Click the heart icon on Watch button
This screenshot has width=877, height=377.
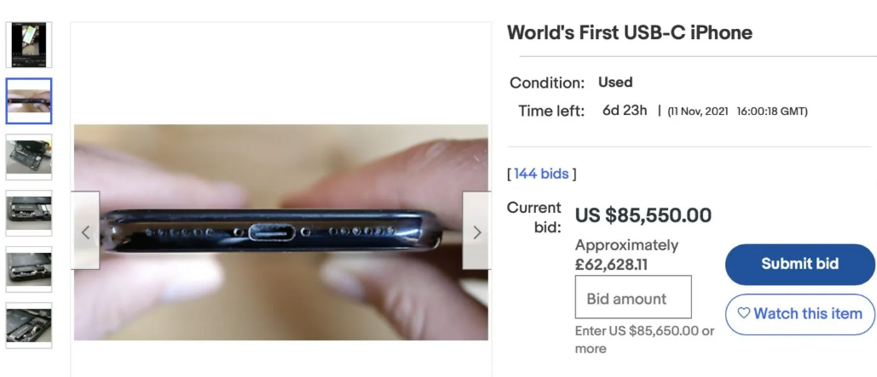(743, 313)
